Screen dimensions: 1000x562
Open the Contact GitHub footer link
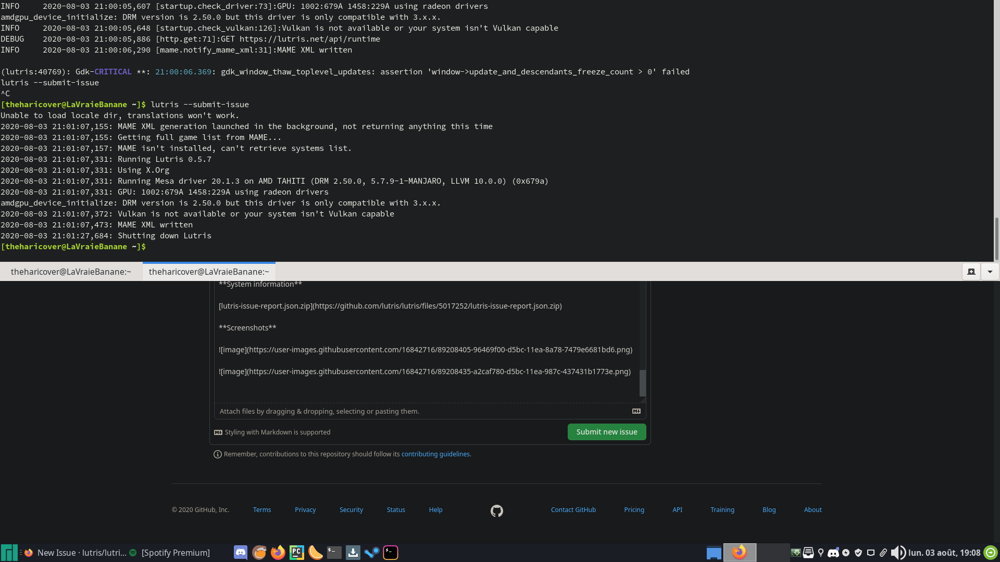573,510
